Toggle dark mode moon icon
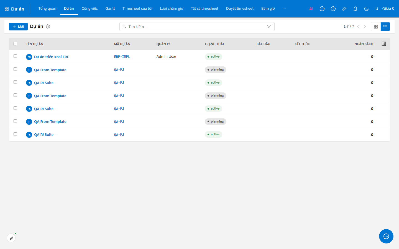Screen dimensions: 399x249 [366, 9]
